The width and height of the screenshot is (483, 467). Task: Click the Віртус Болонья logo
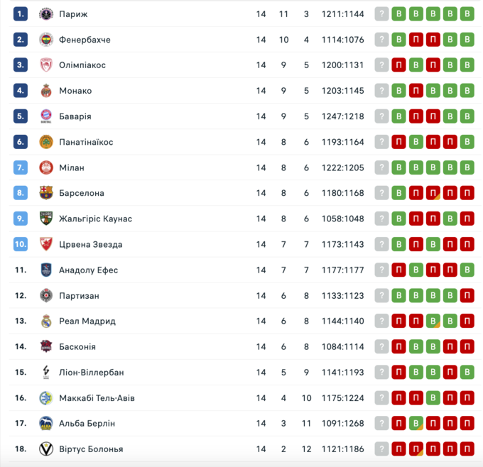(x=46, y=449)
